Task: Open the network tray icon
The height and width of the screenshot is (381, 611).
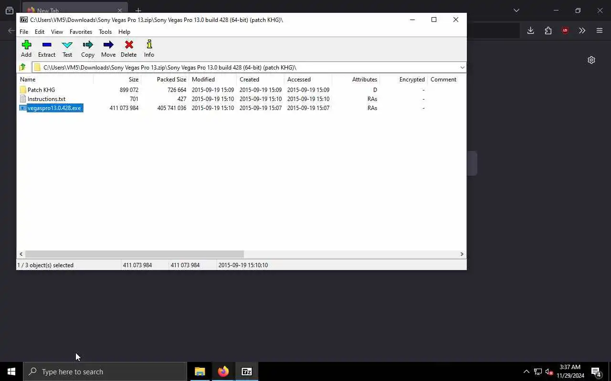Action: (x=538, y=371)
